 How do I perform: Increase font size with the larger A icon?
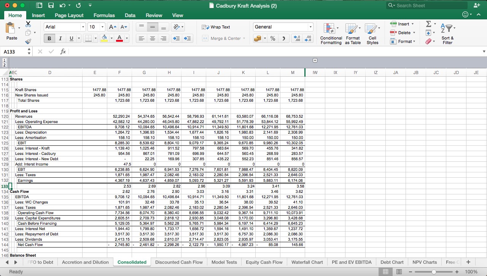click(113, 27)
